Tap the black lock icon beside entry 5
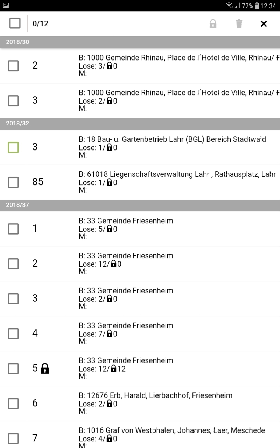Screen dimensions: 280x448 click(x=45, y=369)
